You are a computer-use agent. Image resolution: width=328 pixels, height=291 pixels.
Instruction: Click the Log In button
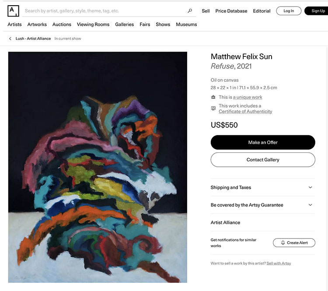[289, 11]
